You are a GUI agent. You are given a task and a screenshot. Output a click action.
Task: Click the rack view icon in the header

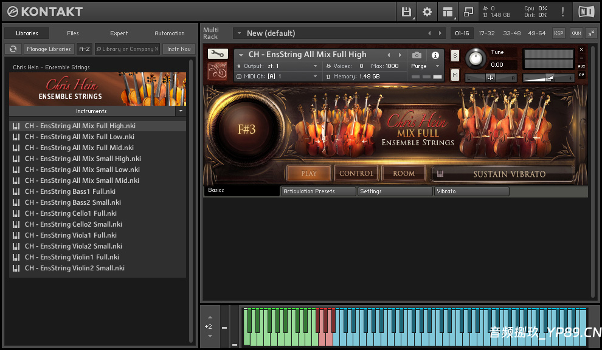[x=448, y=12]
